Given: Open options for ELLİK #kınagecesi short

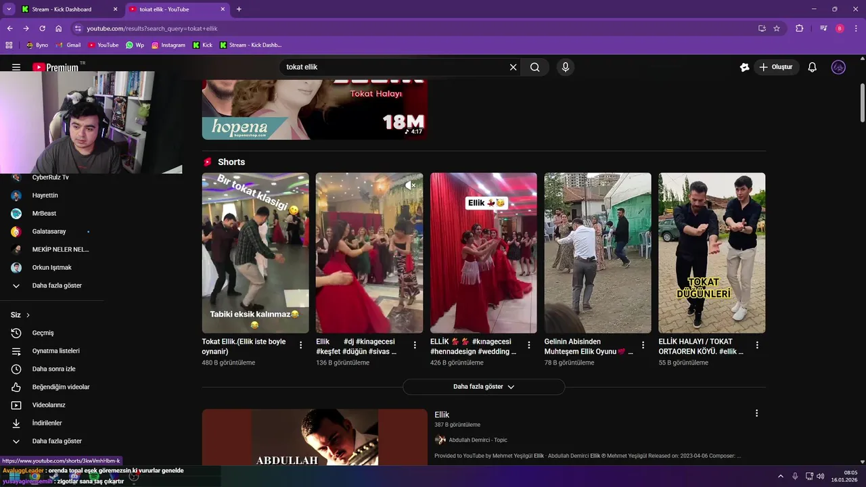Looking at the screenshot, I should point(529,345).
